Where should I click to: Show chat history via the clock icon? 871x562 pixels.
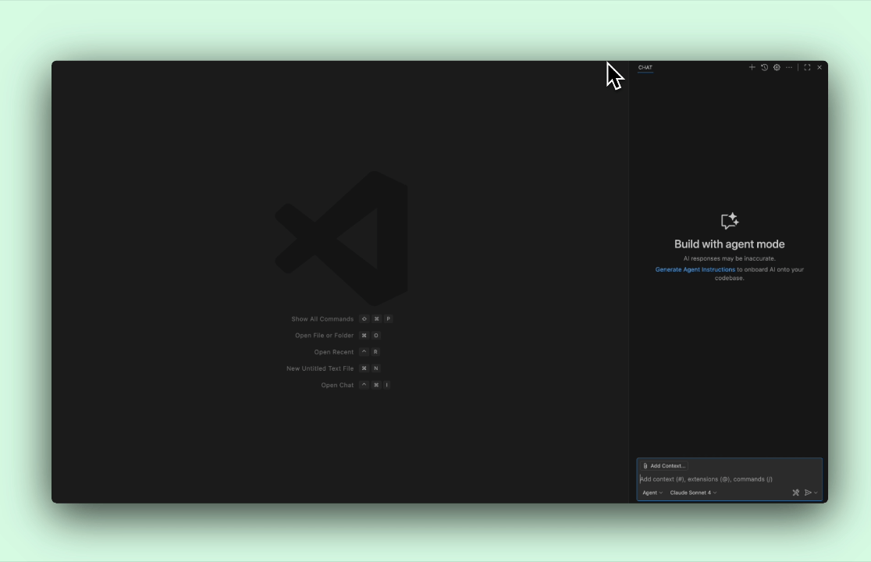click(x=764, y=67)
